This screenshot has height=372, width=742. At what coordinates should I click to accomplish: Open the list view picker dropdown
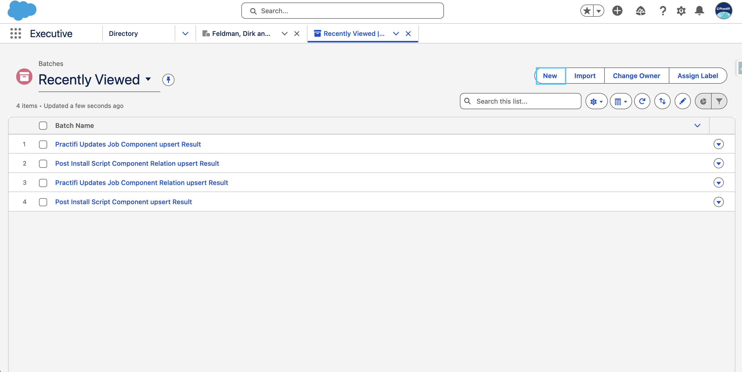tap(148, 79)
